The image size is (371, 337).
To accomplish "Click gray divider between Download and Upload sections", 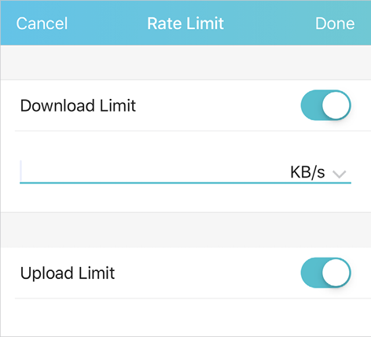I will (x=185, y=229).
